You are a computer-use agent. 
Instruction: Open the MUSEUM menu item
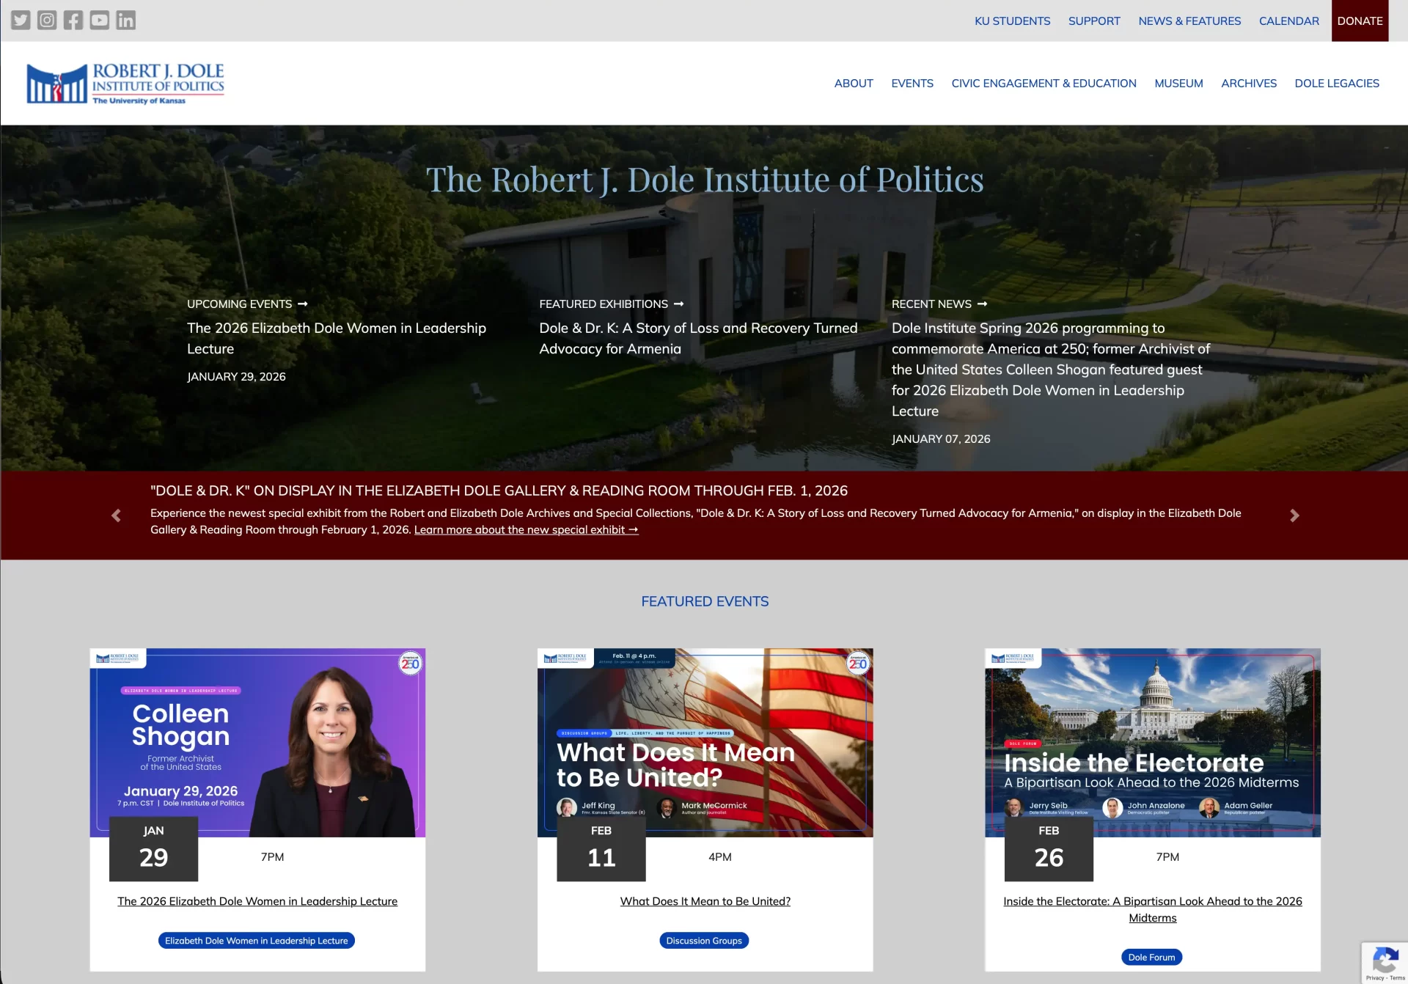tap(1178, 83)
